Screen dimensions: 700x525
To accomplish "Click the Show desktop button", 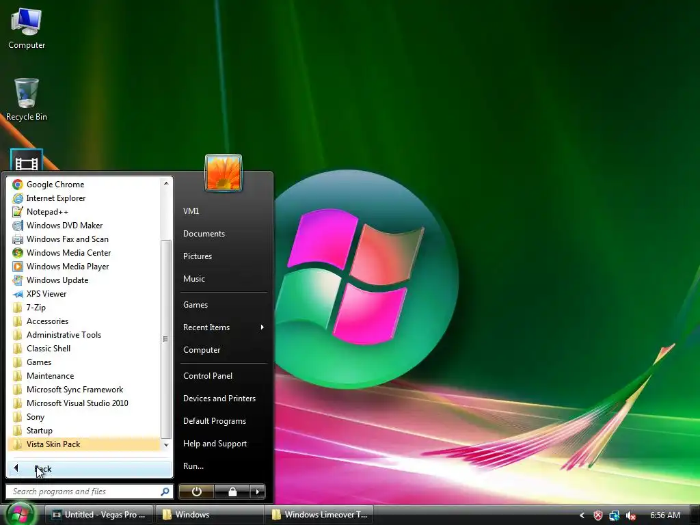I will (695, 515).
